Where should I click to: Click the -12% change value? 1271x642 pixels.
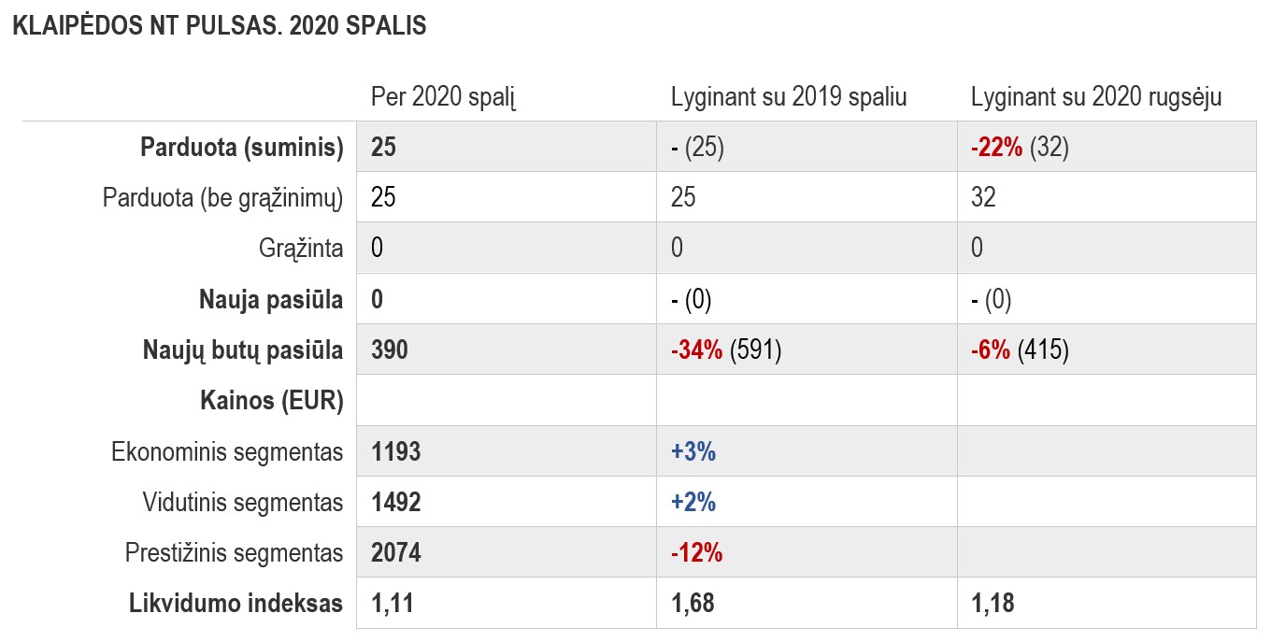tap(697, 552)
